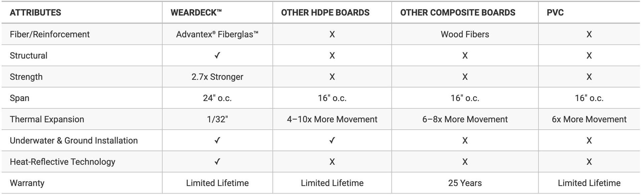This screenshot has height=195, width=641.
Task: Select the Thermal Expansion row label
Action: [x=47, y=119]
